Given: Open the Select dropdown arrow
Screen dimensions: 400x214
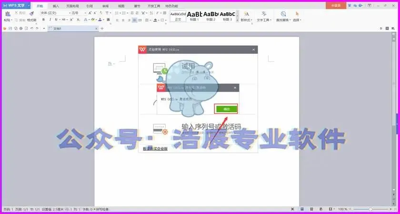Looking at the screenshot, I should [x=300, y=20].
